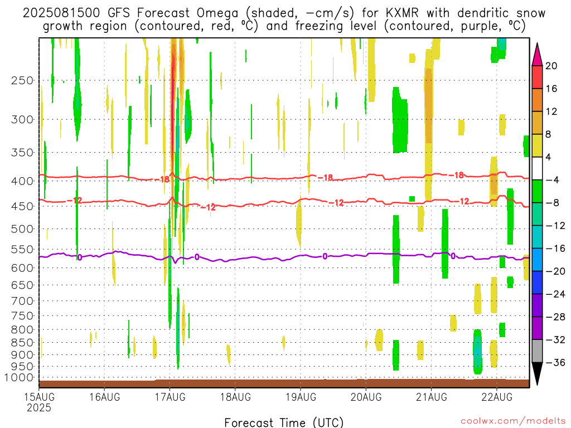Click the yellow 4-8 colorbar segment
The height and width of the screenshot is (428, 571).
click(537, 145)
